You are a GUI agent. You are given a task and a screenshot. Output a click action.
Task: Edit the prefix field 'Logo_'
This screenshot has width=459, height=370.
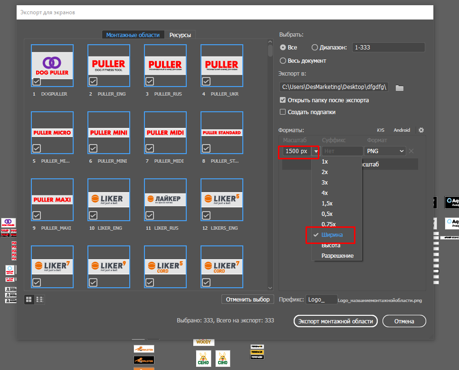pos(321,300)
